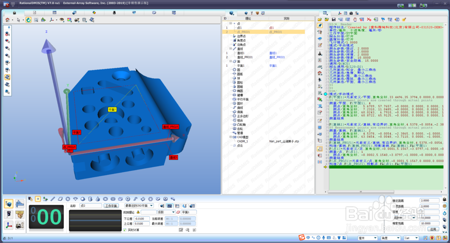This screenshot has width=450, height=243.
Task: Click the 搜索距离 value field 10.0000
Action: pos(429,223)
